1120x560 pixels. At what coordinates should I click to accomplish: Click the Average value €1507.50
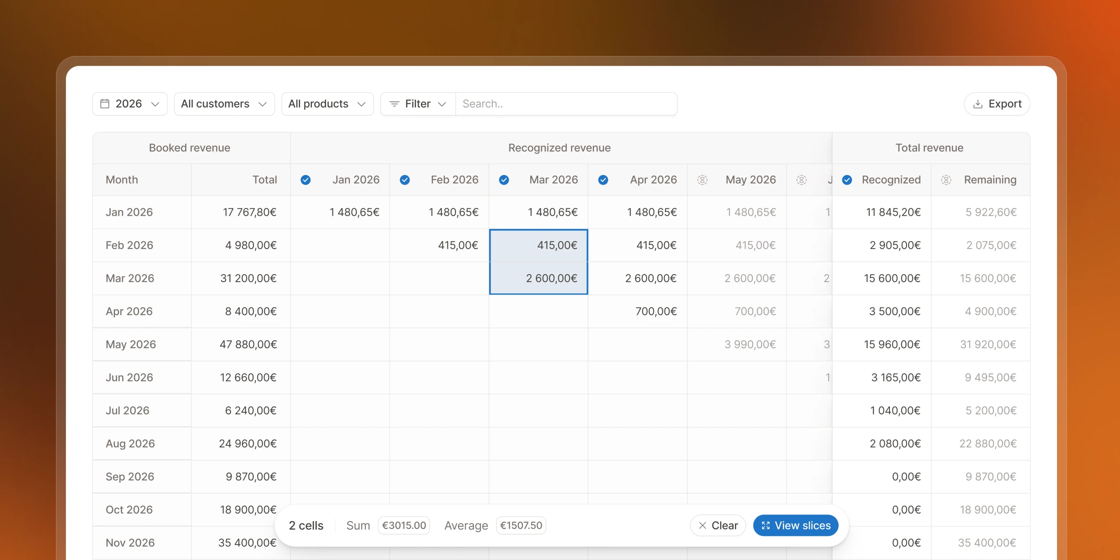pyautogui.click(x=521, y=525)
